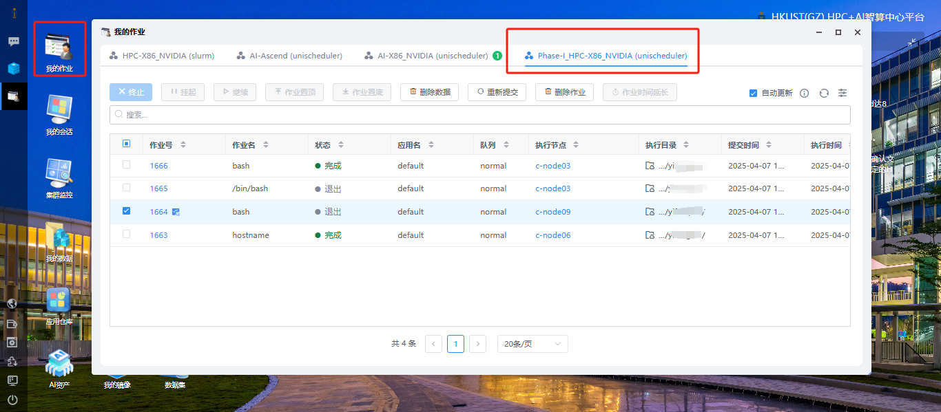This screenshot has width=941, height=412.
Task: Check the checkbox for job 1663
Action: [x=126, y=235]
